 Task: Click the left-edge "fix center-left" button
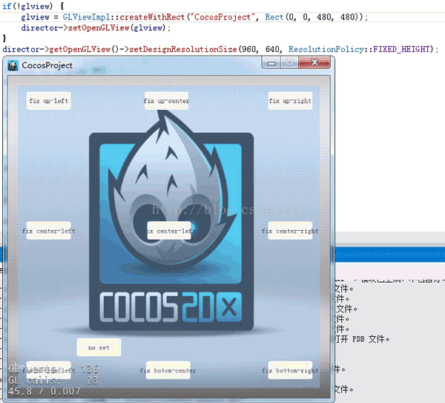(x=48, y=231)
